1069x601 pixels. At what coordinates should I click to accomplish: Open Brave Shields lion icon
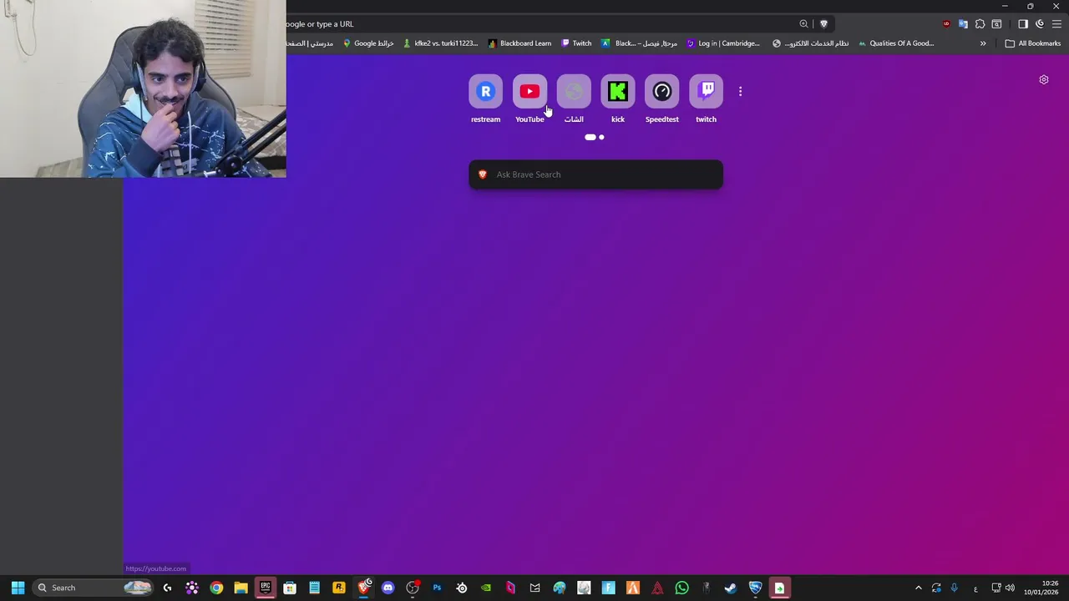[823, 23]
